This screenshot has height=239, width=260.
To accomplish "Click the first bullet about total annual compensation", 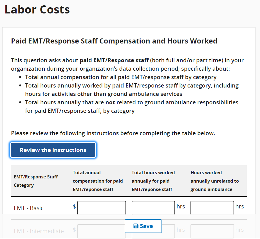I will [x=121, y=77].
